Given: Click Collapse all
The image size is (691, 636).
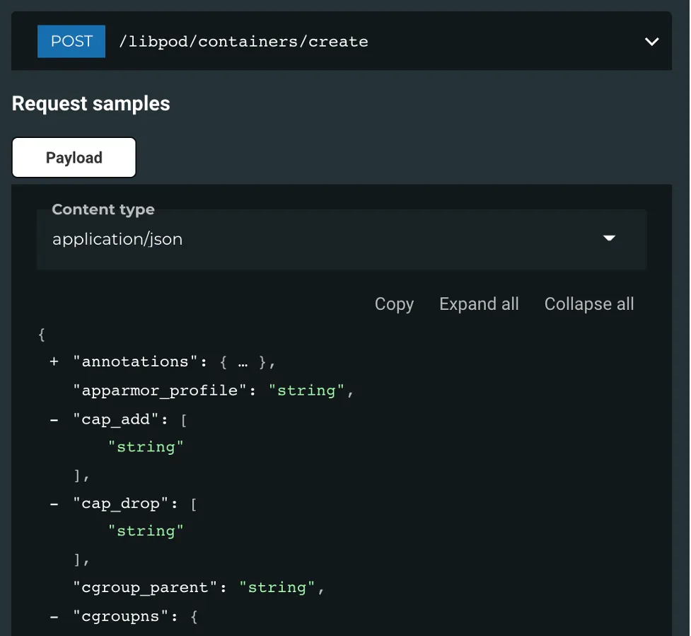Looking at the screenshot, I should tap(588, 304).
